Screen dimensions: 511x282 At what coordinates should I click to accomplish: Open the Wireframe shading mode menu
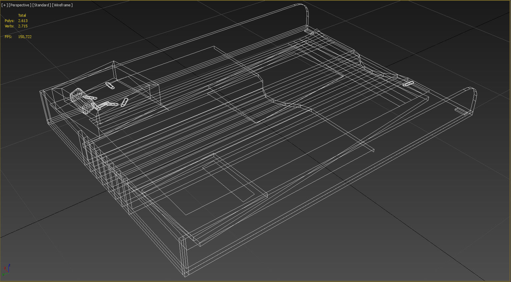point(62,5)
